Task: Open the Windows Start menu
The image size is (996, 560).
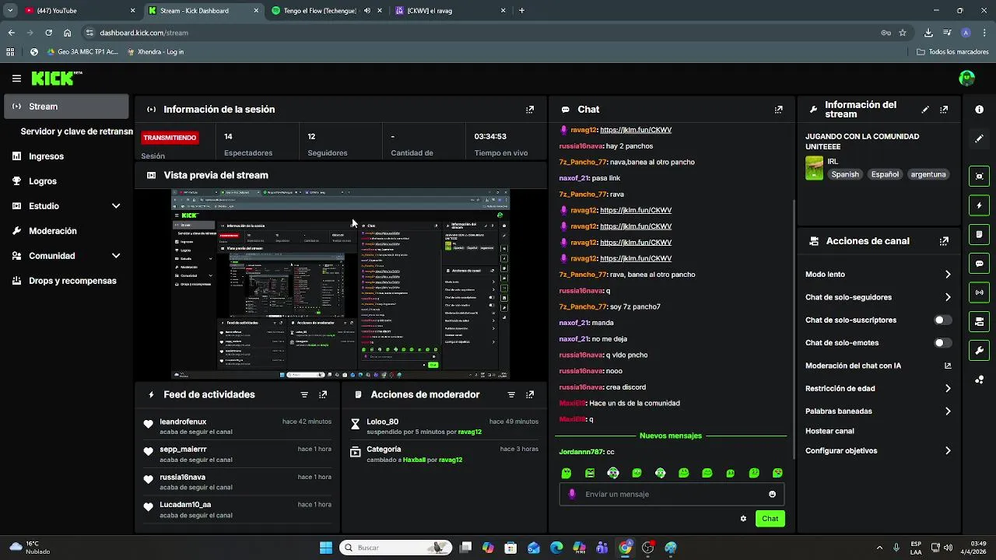Action: (325, 548)
